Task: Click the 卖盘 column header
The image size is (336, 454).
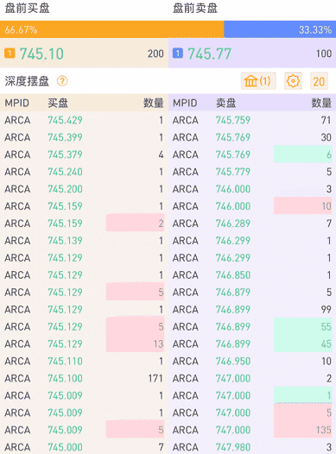Action: tap(226, 103)
